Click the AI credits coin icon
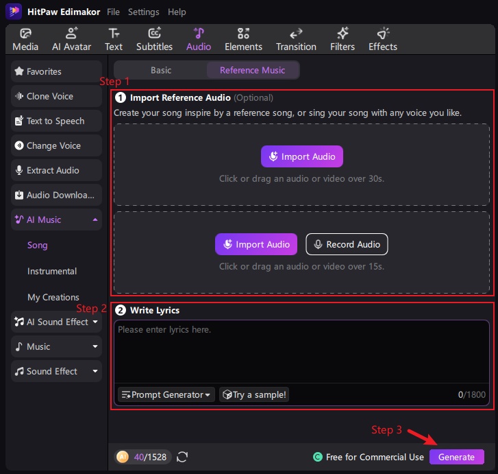Image resolution: width=498 pixels, height=474 pixels. [x=123, y=457]
